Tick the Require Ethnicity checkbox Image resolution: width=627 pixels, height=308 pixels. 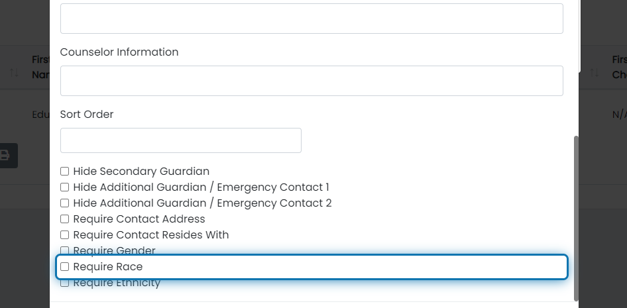tap(65, 283)
